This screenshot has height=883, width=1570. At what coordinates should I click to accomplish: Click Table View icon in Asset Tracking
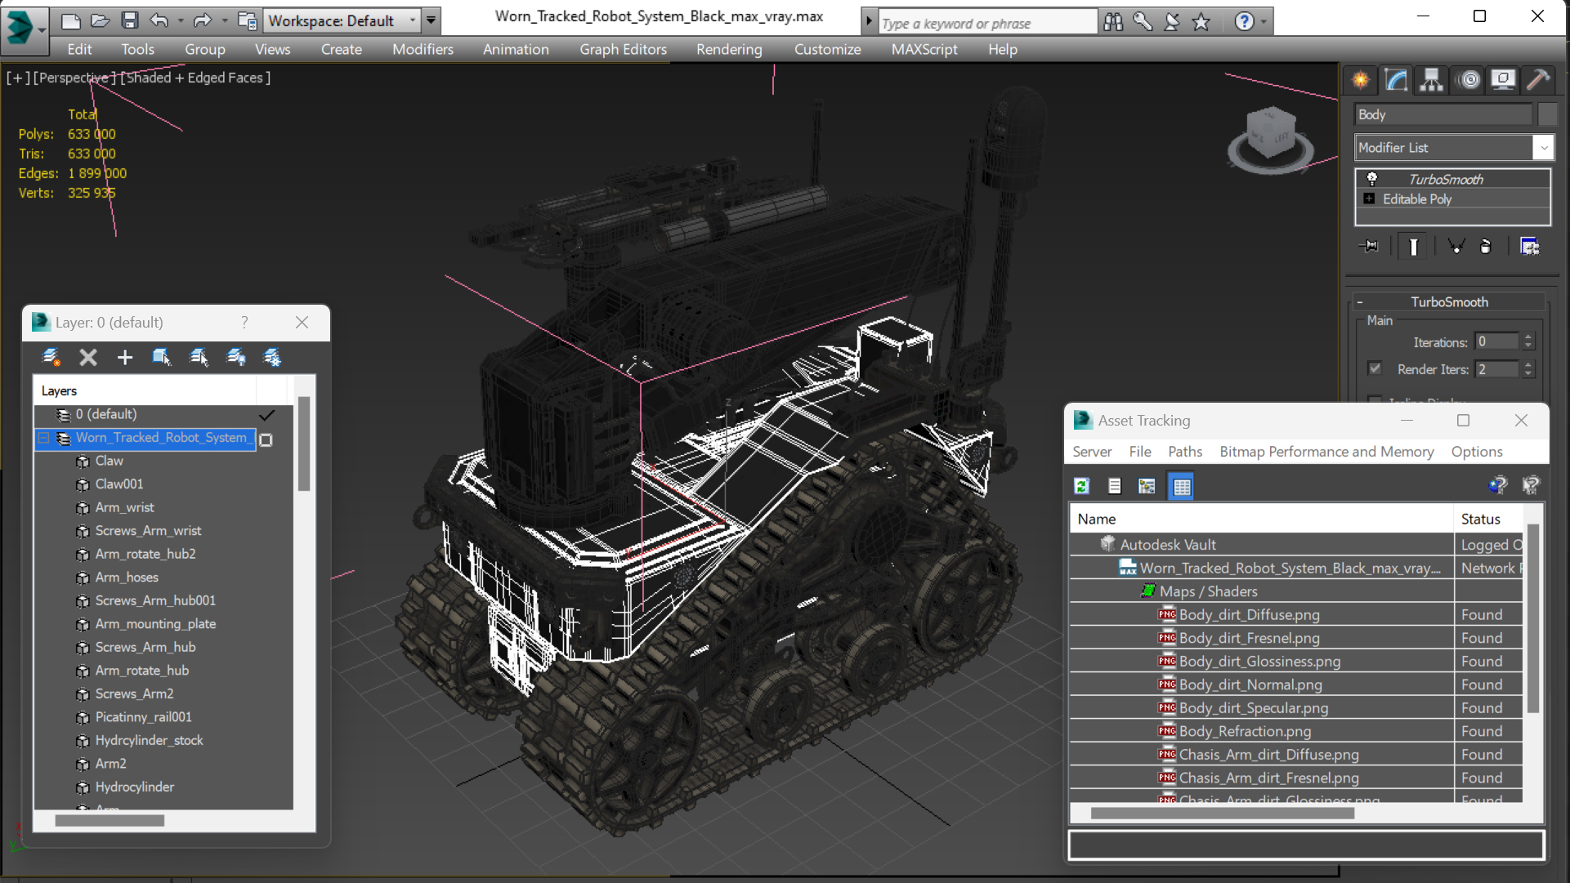coord(1182,486)
